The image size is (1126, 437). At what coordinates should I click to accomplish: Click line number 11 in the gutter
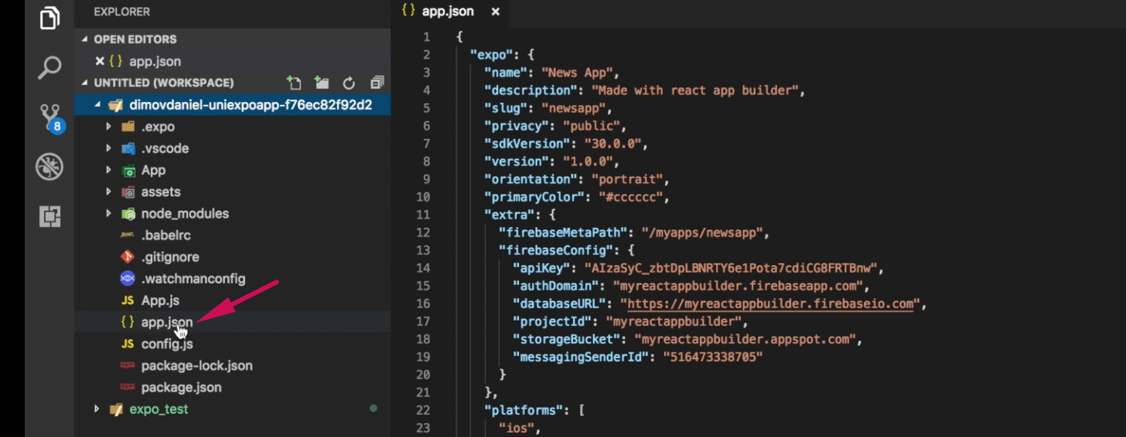pyautogui.click(x=423, y=215)
